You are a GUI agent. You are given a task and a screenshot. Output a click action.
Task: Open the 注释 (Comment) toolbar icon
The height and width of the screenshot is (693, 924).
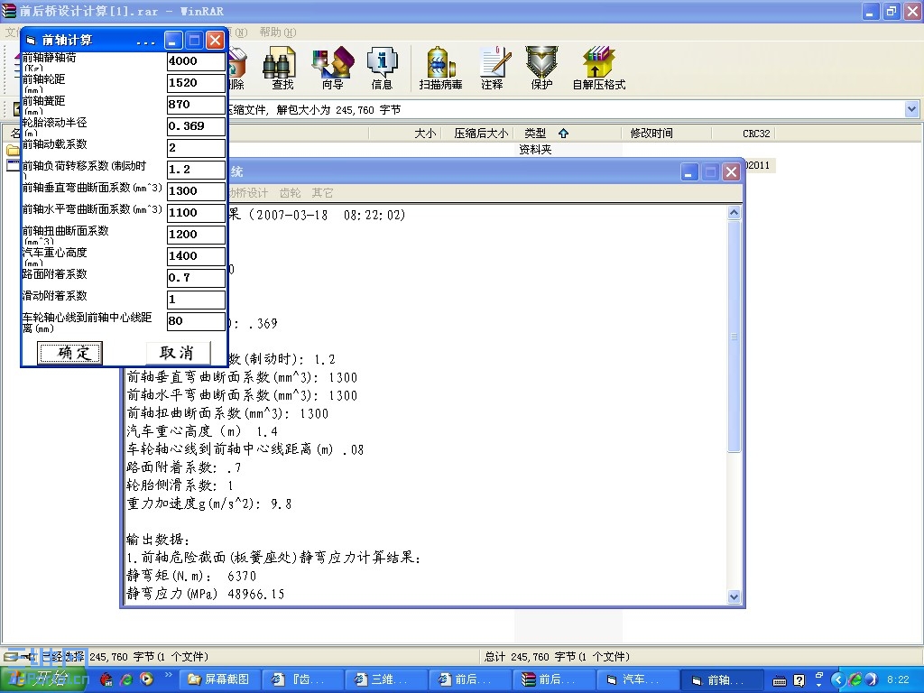(x=493, y=67)
